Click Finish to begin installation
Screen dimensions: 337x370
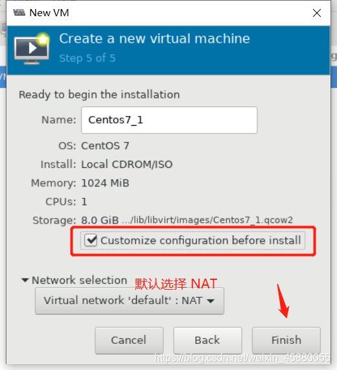click(286, 340)
